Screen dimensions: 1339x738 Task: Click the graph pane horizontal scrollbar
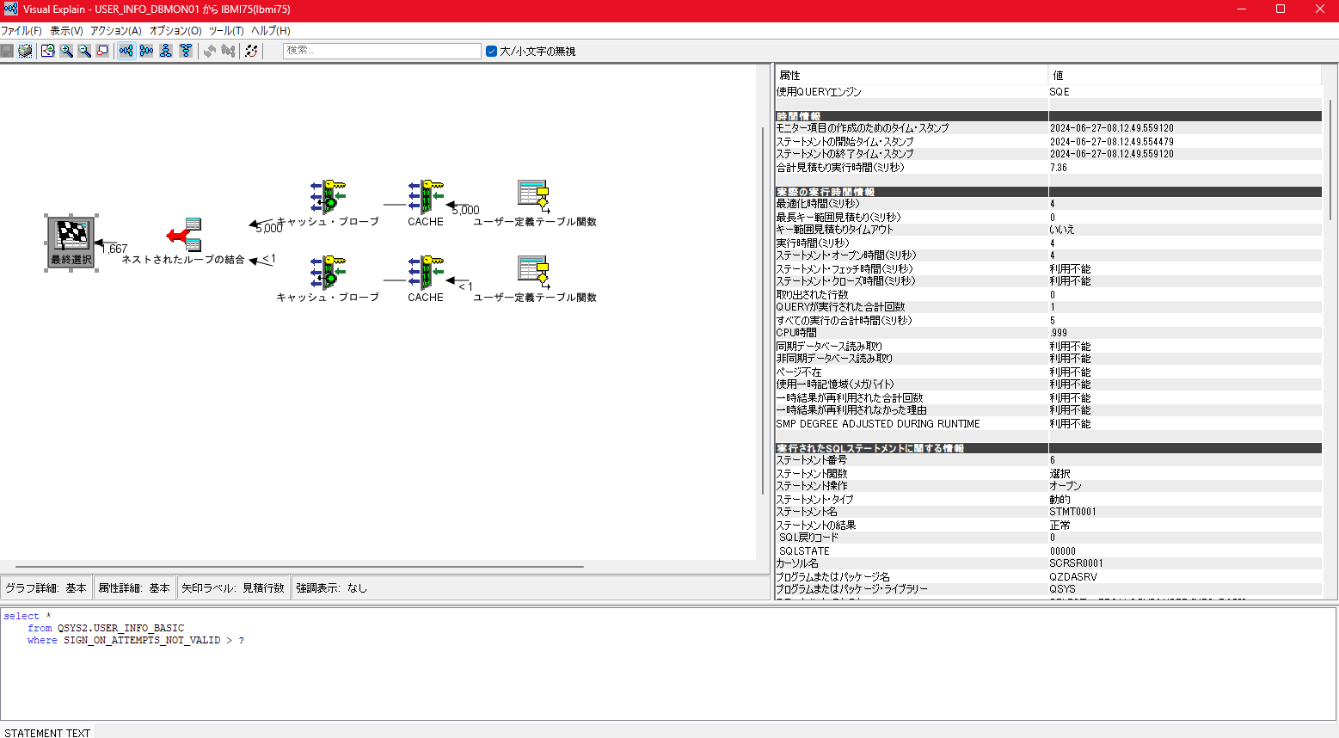pyautogui.click(x=299, y=567)
